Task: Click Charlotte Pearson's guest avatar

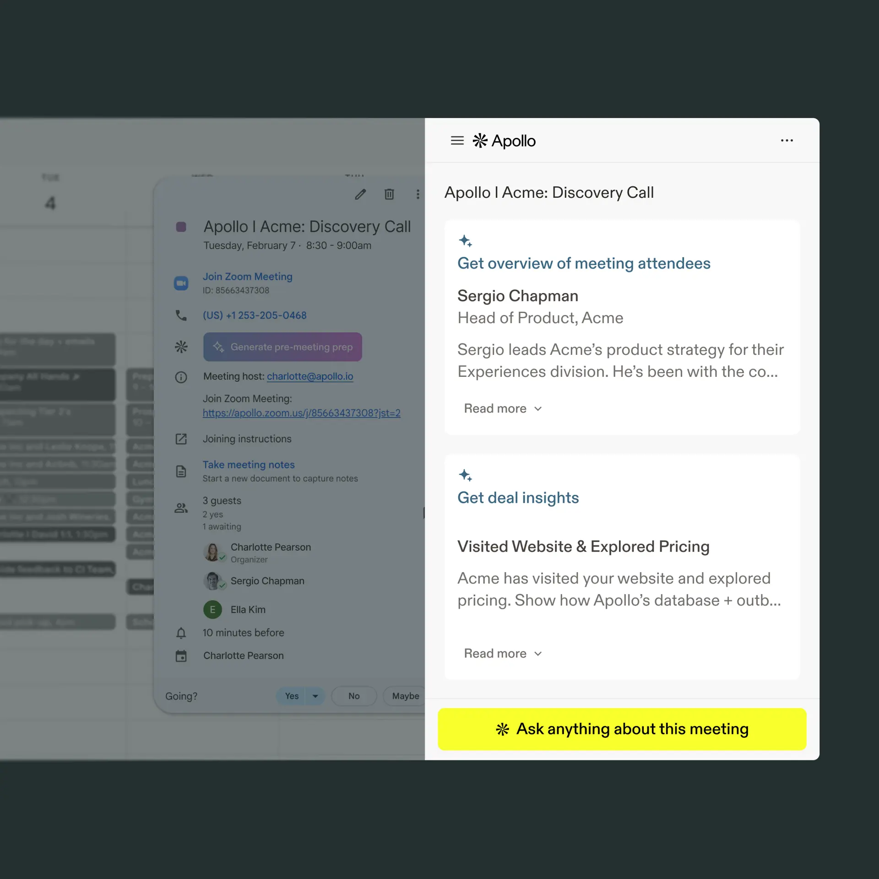Action: coord(213,552)
